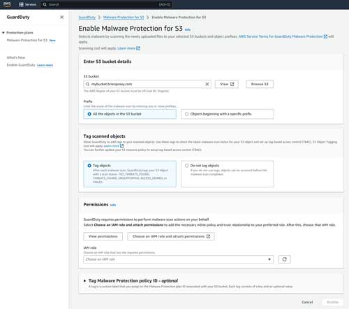Viewport: 349px width, 309px height.
Task: Open the Permissions Info link
Action: pos(113,205)
